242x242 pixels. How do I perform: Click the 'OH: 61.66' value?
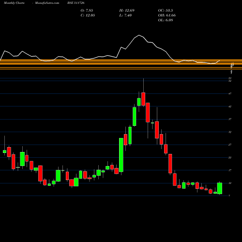point(167,15)
